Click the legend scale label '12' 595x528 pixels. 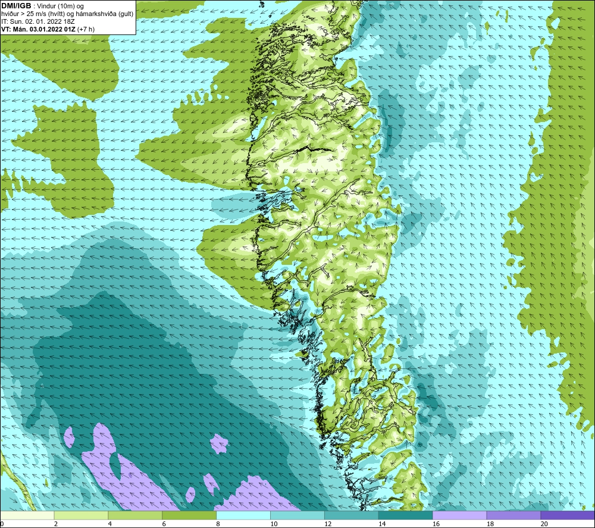(x=328, y=524)
